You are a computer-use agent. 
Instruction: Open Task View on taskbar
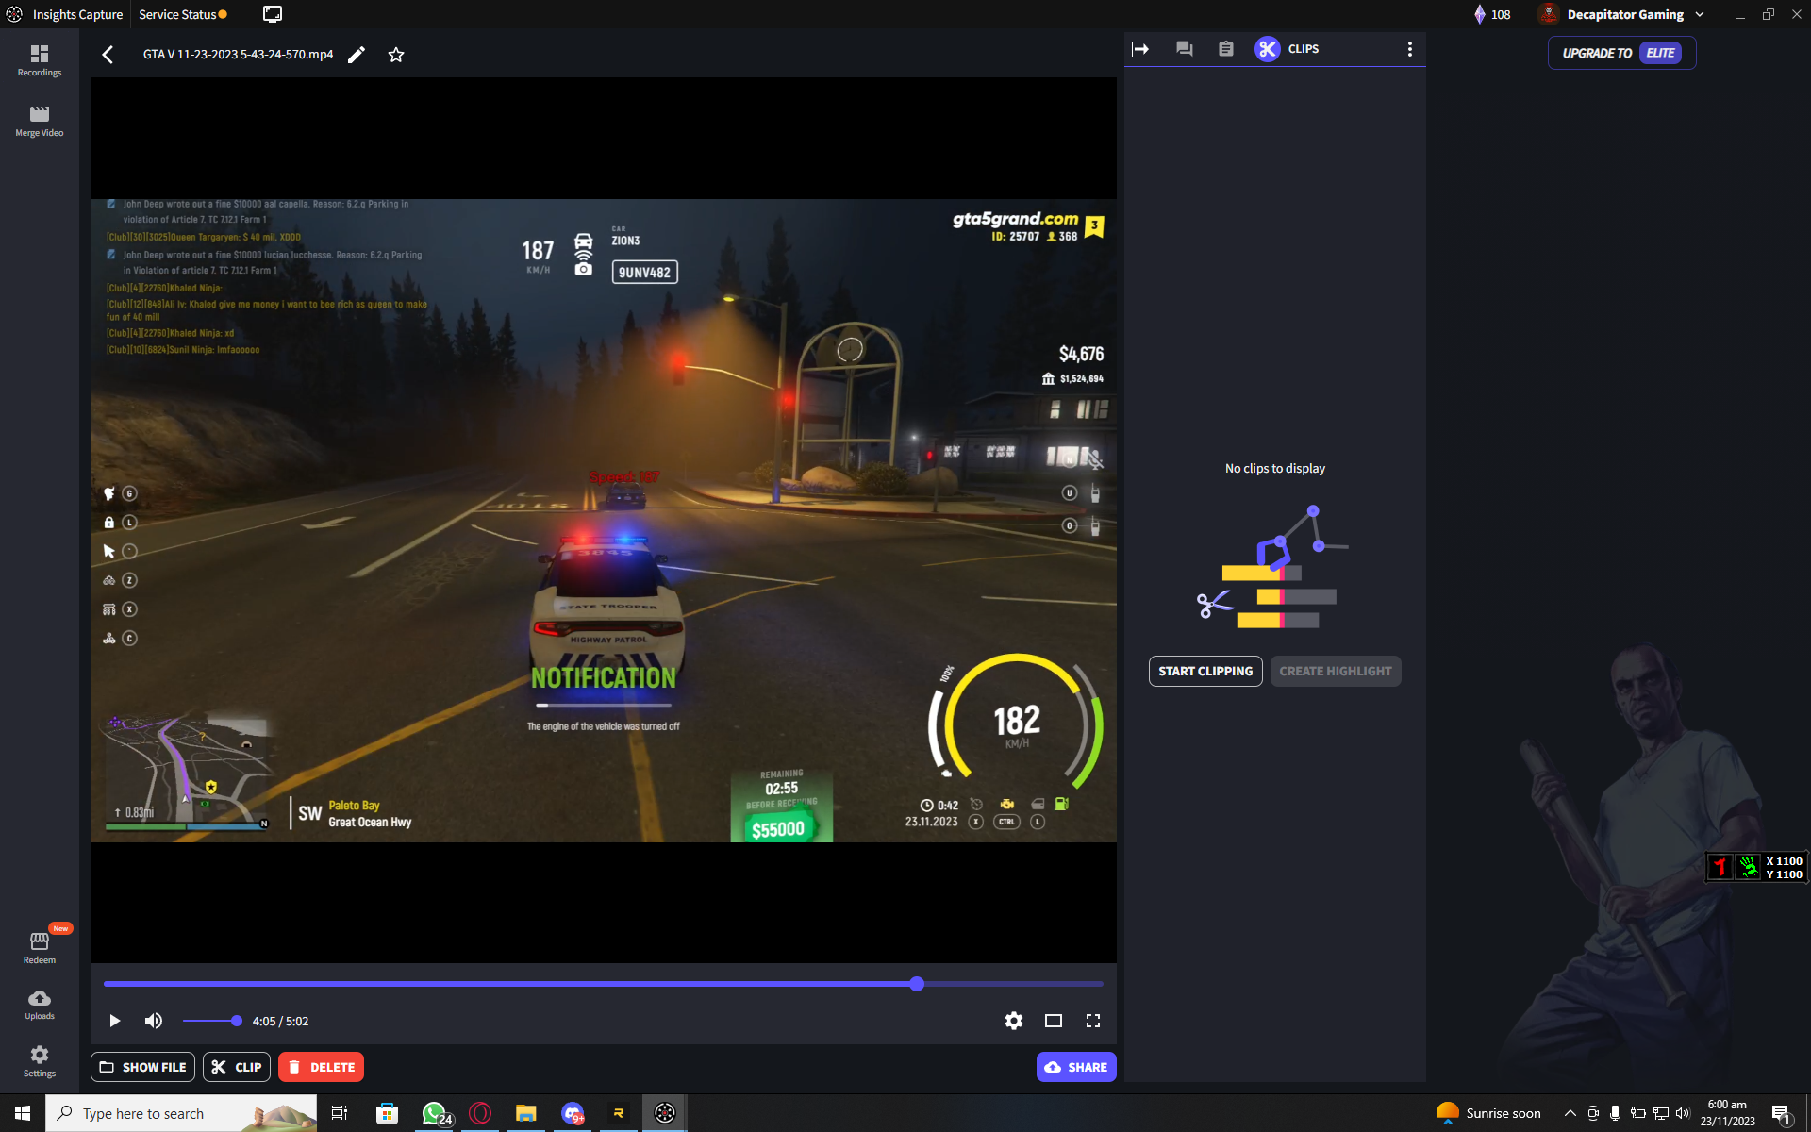click(x=340, y=1113)
